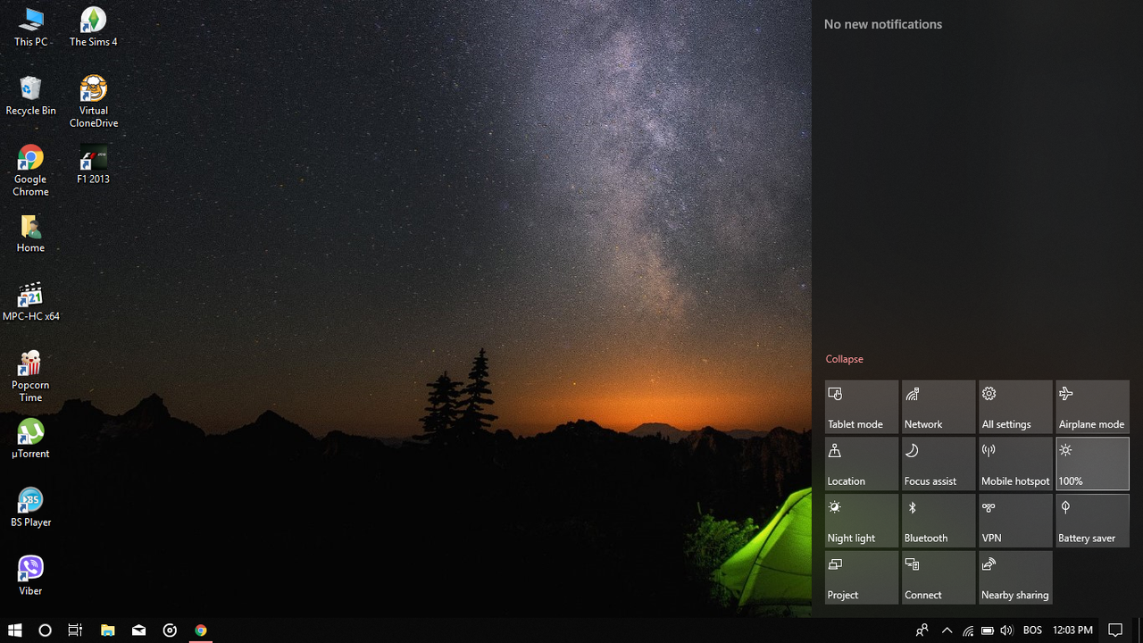Toggle Tablet mode quick action
The height and width of the screenshot is (643, 1143).
point(862,407)
